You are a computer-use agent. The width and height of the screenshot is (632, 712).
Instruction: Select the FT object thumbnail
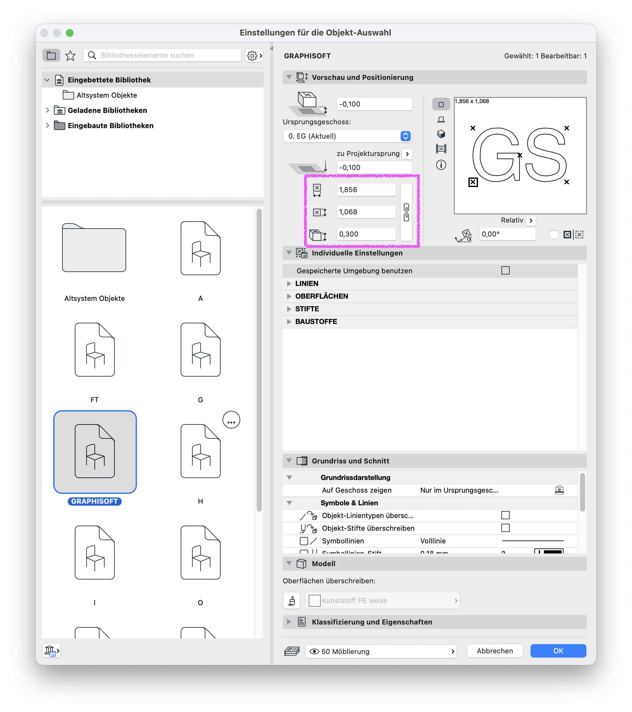point(95,350)
